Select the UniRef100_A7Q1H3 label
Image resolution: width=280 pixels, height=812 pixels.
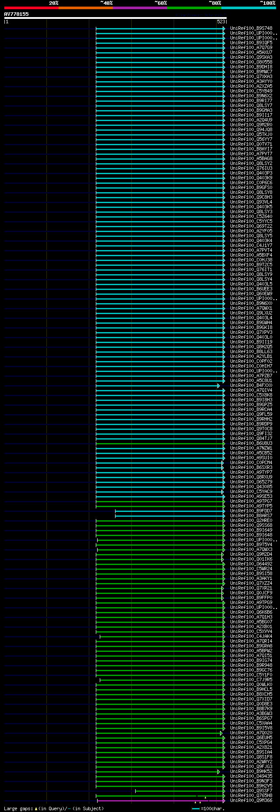tap(251, 617)
